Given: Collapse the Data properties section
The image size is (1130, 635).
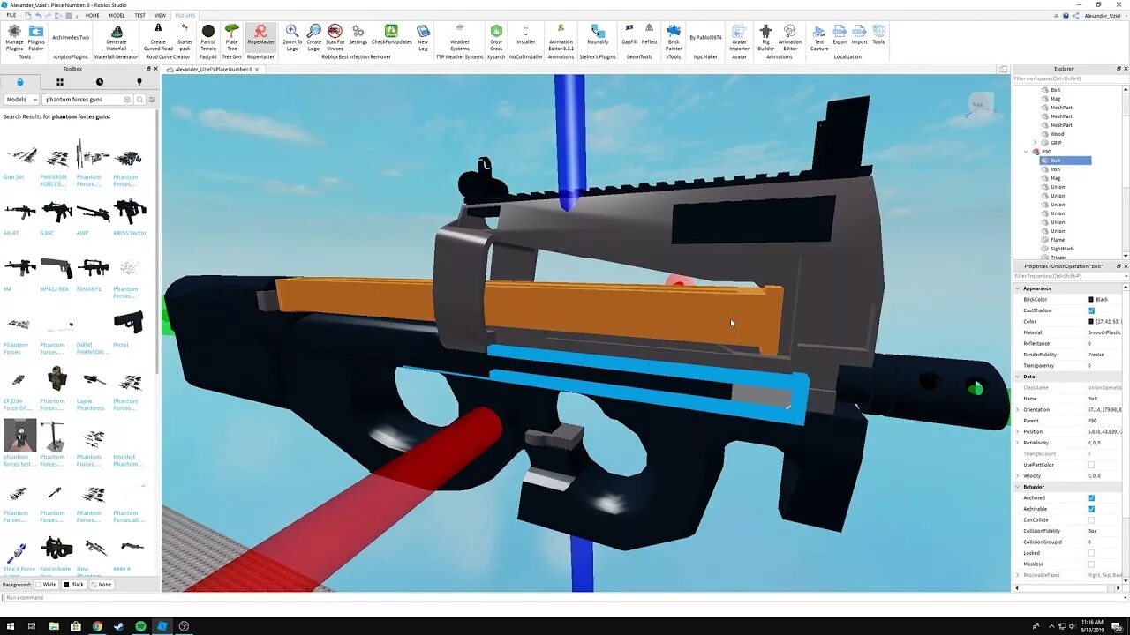Looking at the screenshot, I should coord(1017,377).
